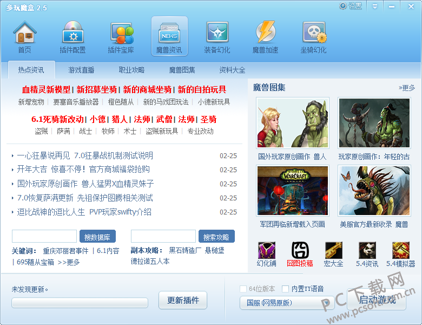Open the murloc with butterfly thumbnail
Viewport: 422px width, 325px height.
coord(374,191)
